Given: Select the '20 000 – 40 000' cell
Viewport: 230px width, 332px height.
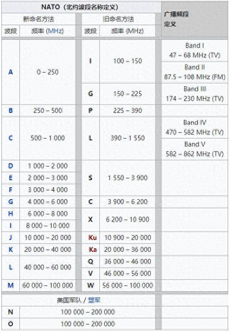Looking at the screenshot, I should pos(48,250).
